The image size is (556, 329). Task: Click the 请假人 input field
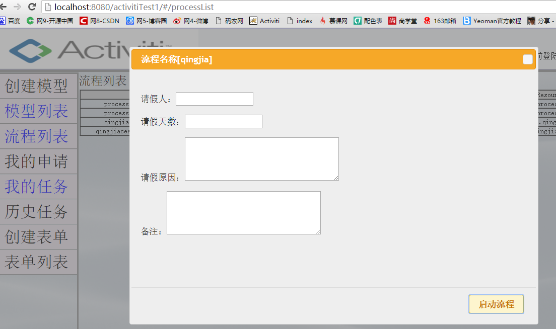215,99
